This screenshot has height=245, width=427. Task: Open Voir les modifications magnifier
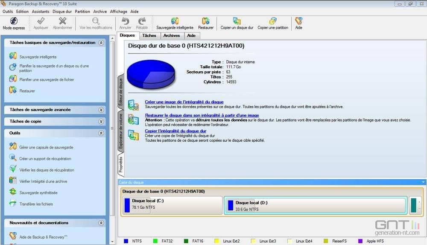[x=96, y=21]
